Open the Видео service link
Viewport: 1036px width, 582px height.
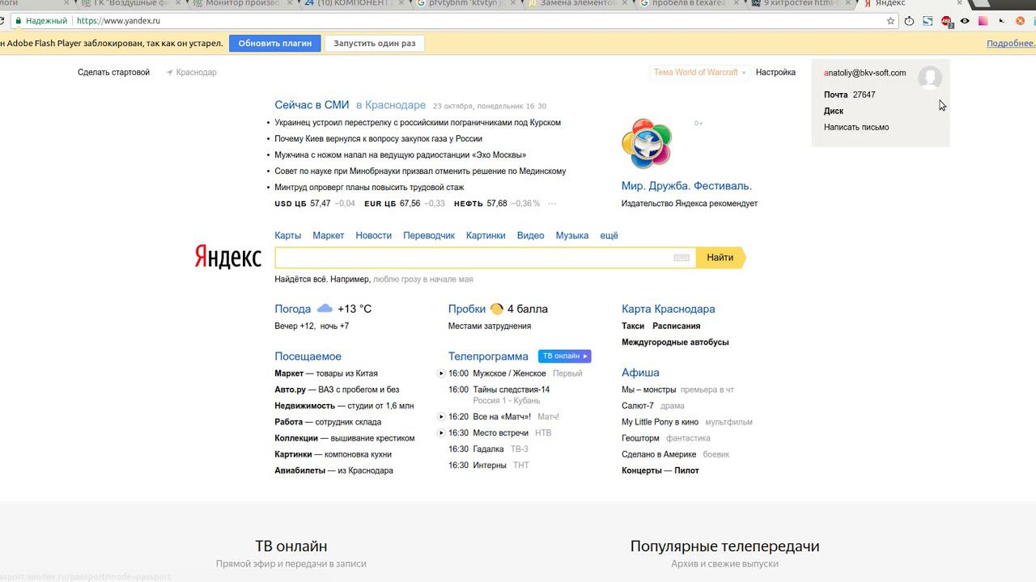(531, 236)
